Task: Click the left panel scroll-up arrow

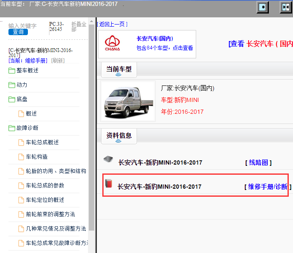Action: [x=91, y=21]
